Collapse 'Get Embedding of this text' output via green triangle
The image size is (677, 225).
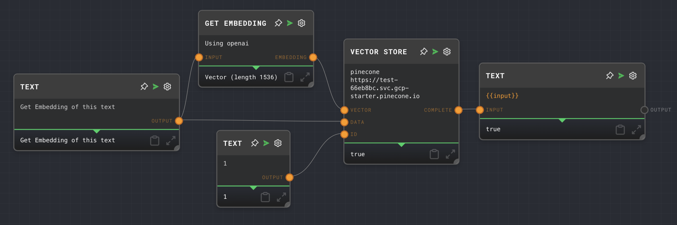tap(97, 131)
